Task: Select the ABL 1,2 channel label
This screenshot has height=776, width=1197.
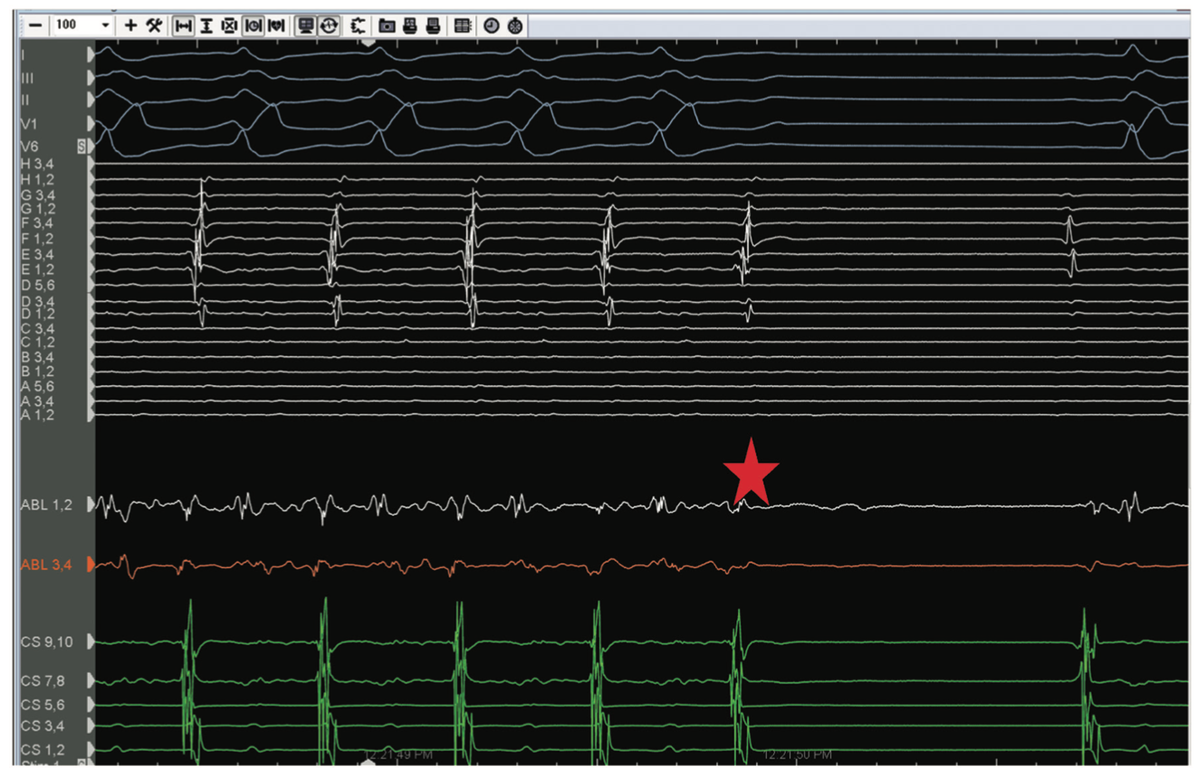Action: (x=46, y=505)
